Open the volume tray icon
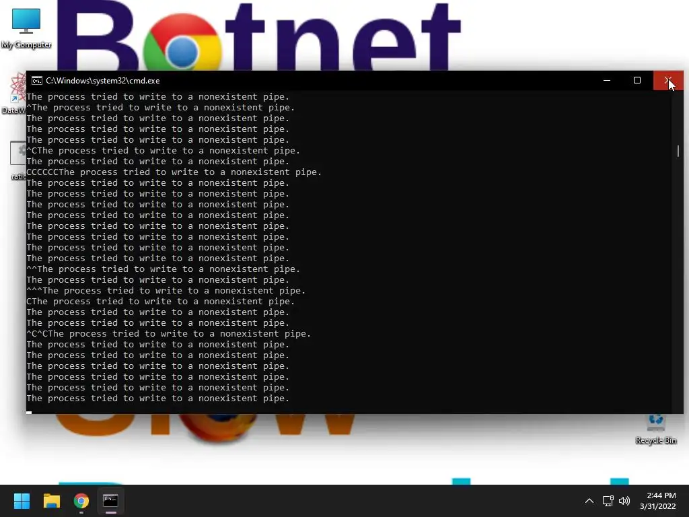The image size is (689, 517). (624, 501)
